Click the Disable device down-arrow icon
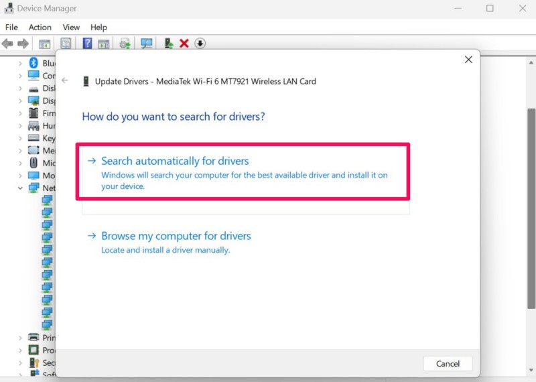536x382 pixels. tap(200, 44)
